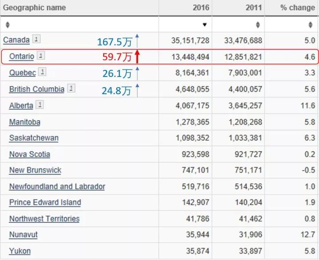Open footnote 1 beside British Columbia
Viewport: 319px width, 260px height.
71,88
